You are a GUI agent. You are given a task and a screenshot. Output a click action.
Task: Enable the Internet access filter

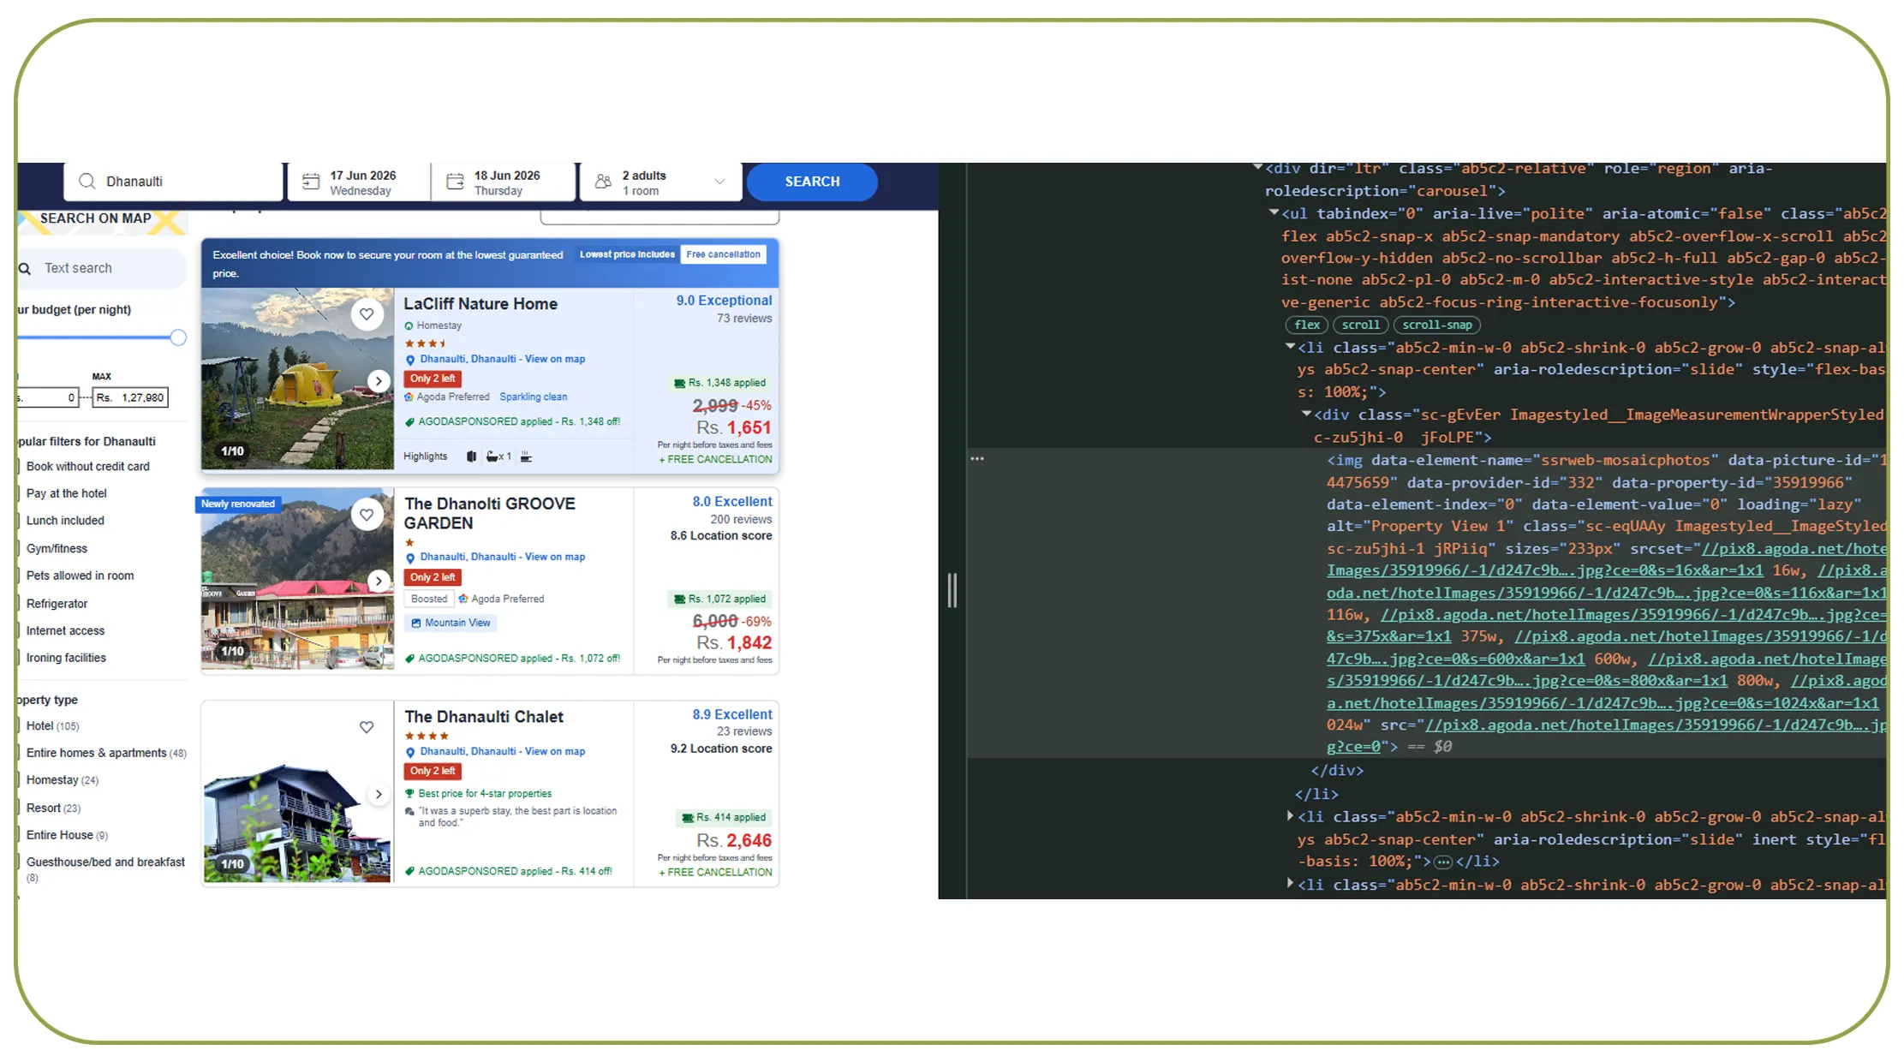(19, 631)
